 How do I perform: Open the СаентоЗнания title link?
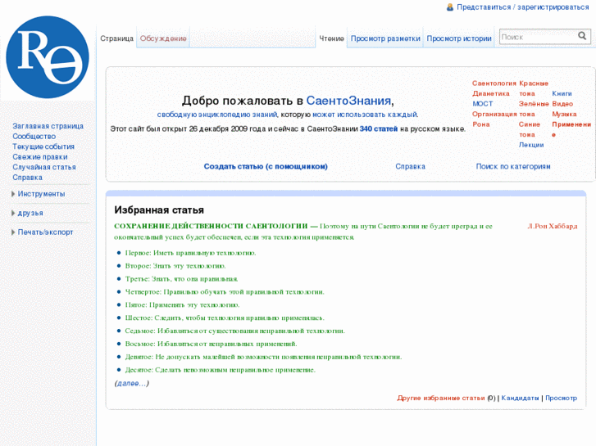[x=348, y=101]
